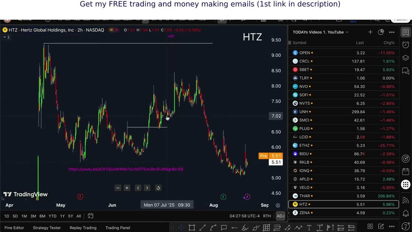
Task: Expand TODAYs Videos 1. YouTube watchlist dropdown
Action: point(321,32)
